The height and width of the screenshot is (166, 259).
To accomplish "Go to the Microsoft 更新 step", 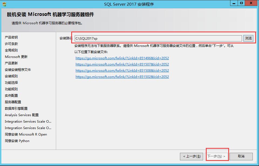I will point(16,57).
